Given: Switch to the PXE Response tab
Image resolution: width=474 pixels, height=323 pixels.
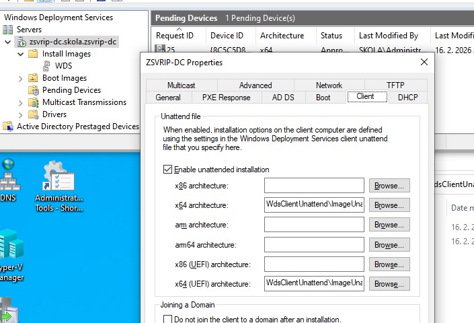Looking at the screenshot, I should point(226,98).
